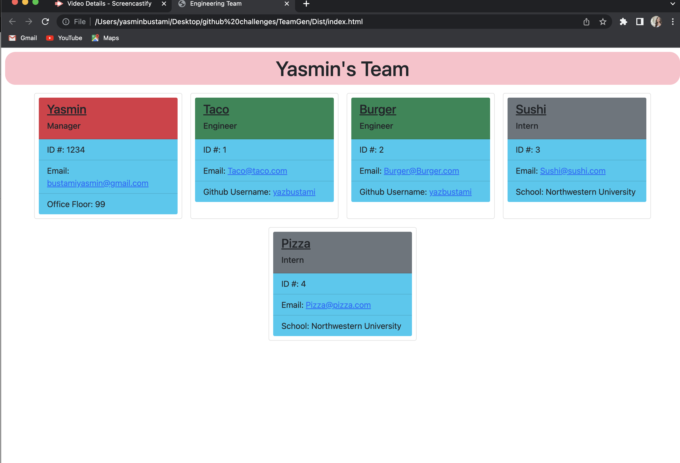
Task: Click the Office Floor: 99 row
Action: tap(108, 204)
